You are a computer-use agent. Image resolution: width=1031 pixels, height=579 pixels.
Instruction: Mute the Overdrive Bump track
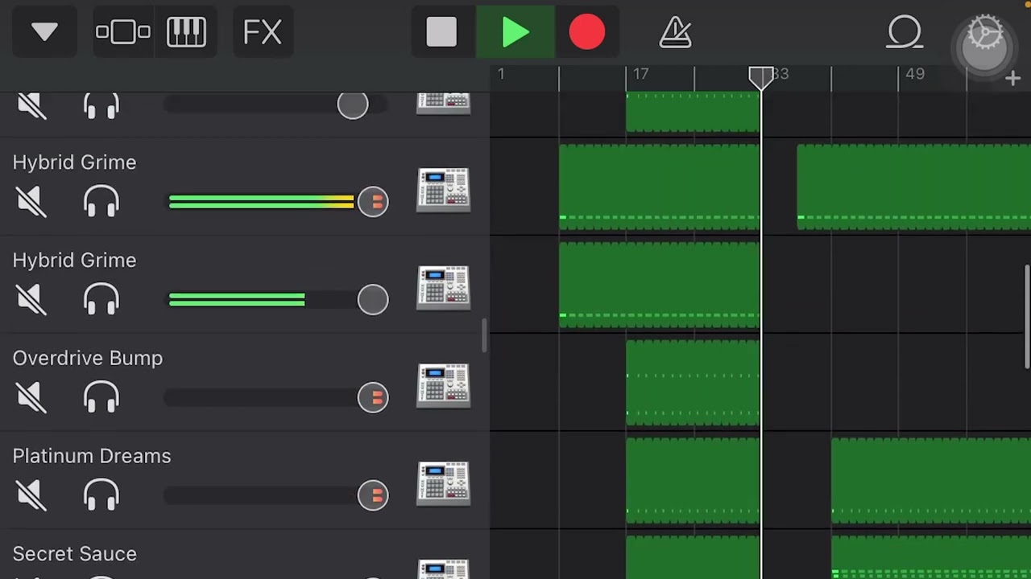click(x=31, y=397)
